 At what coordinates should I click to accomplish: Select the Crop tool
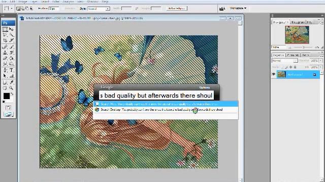5,40
